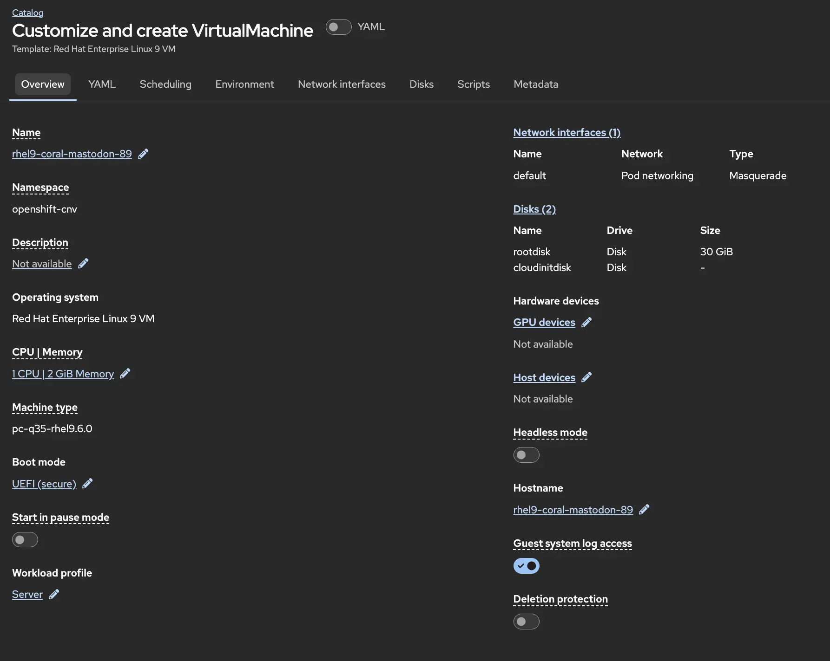This screenshot has width=830, height=661.
Task: Click the Pod networking cell
Action: coord(657,175)
